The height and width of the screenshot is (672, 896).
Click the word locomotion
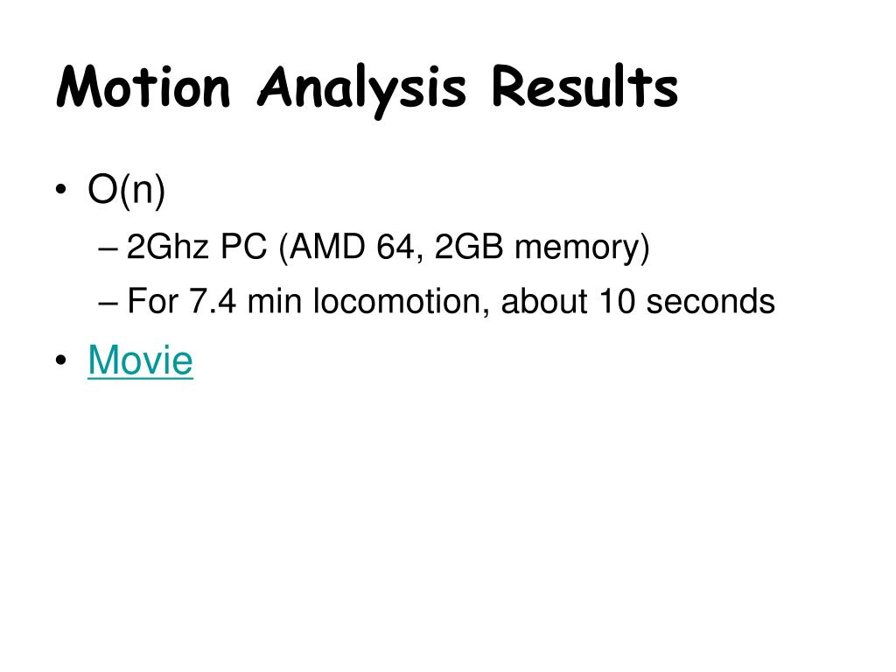(x=402, y=302)
